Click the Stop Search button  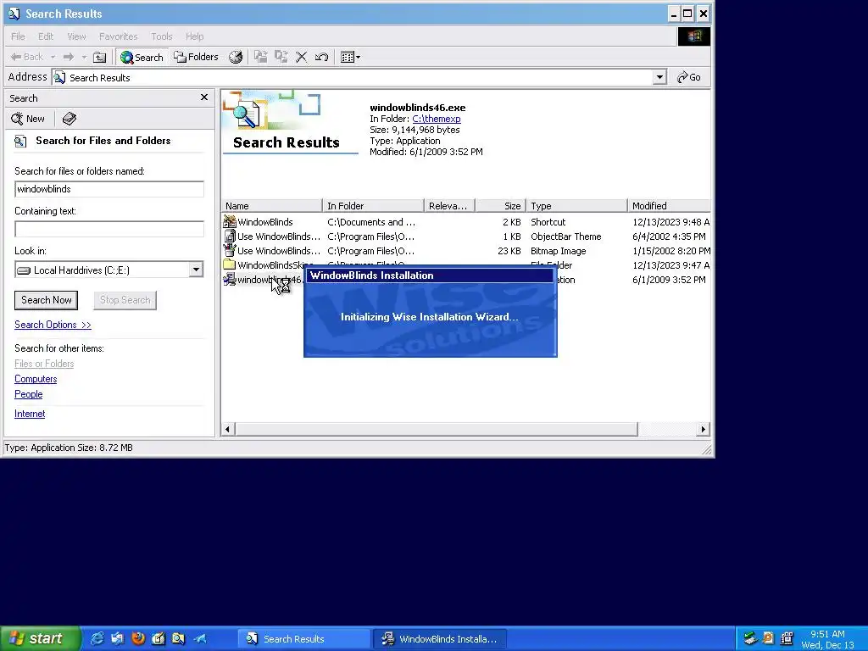(125, 300)
